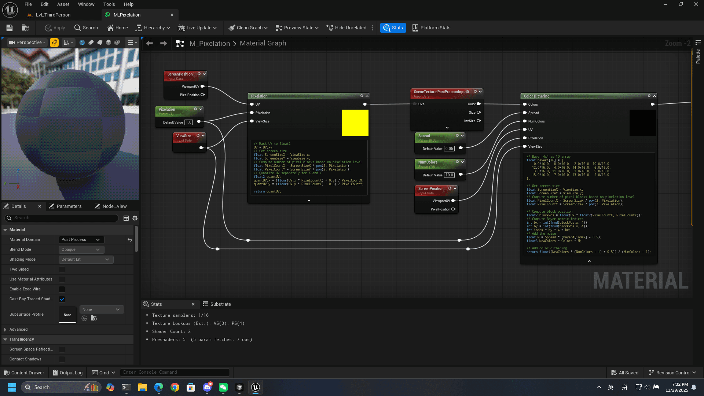Enable Use Material Attributes
Image resolution: width=704 pixels, height=396 pixels.
(x=62, y=279)
